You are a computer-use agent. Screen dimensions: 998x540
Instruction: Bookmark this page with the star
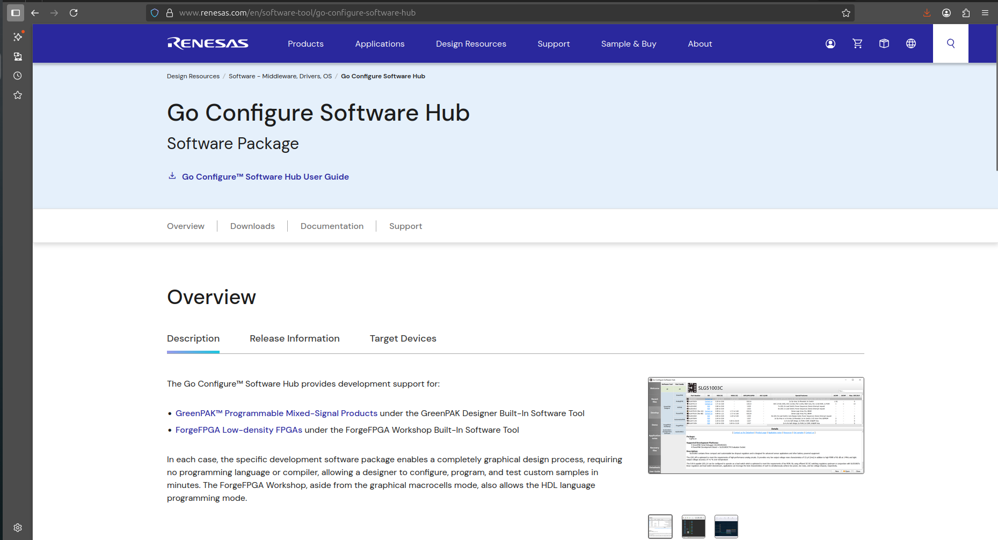[x=846, y=13]
